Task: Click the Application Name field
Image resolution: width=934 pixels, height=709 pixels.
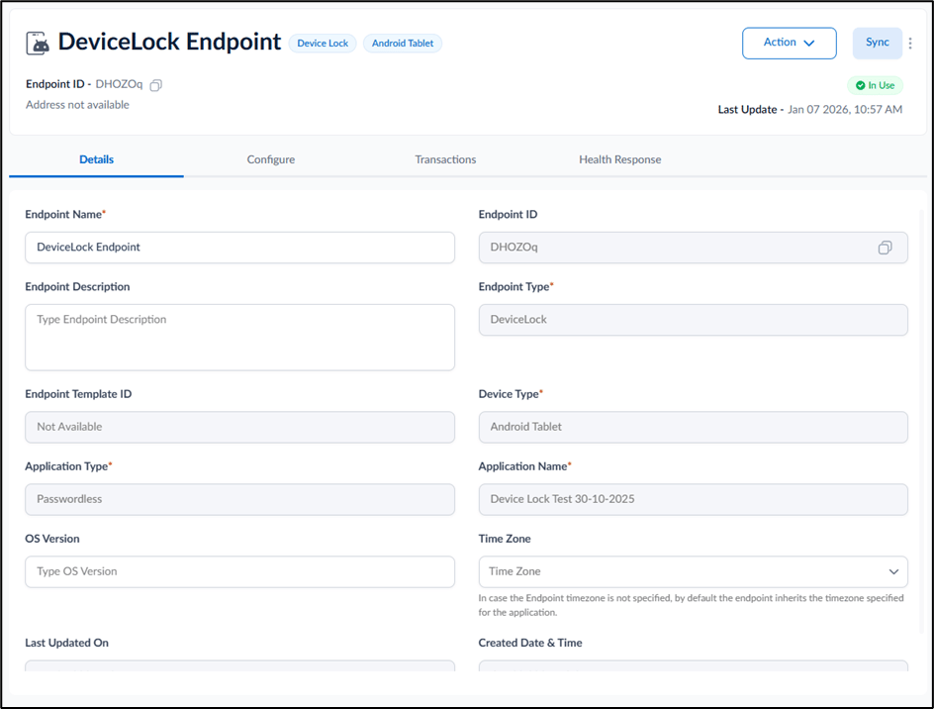Action: [693, 499]
